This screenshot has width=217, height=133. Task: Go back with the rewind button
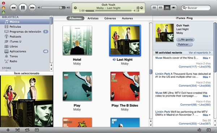tap(13, 8)
